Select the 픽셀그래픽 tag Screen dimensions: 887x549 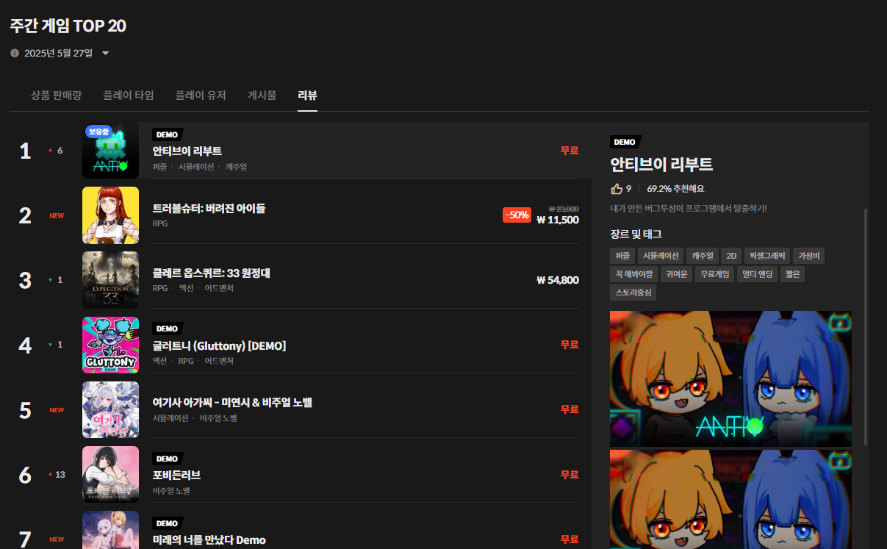(767, 256)
